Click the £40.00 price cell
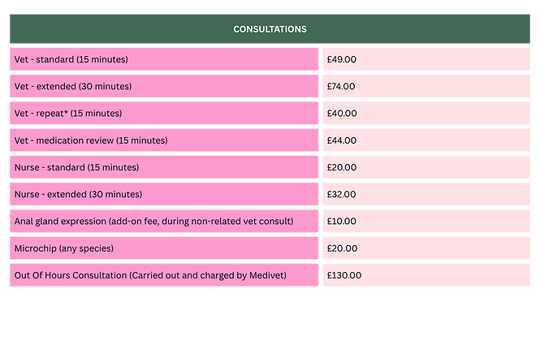Image resolution: width=540 pixels, height=358 pixels. pyautogui.click(x=426, y=114)
